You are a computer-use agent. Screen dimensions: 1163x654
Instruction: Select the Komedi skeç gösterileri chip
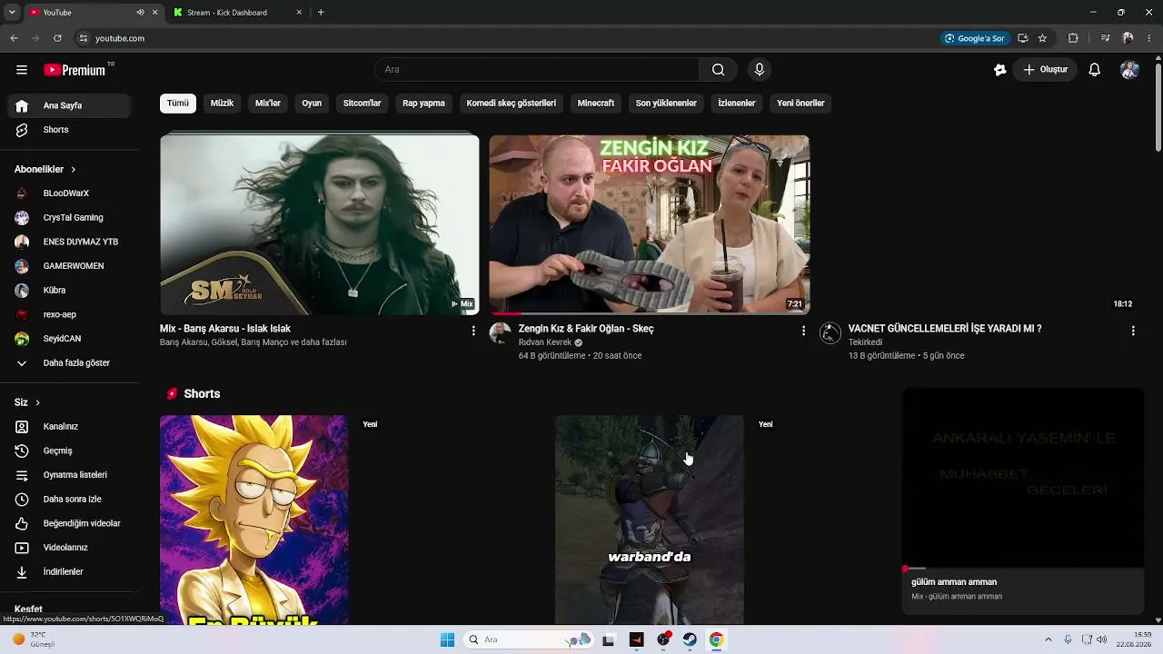(x=512, y=104)
